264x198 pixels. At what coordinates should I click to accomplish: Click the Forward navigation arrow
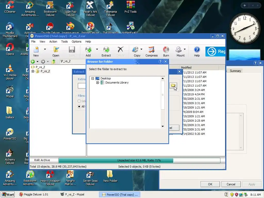(x=43, y=62)
